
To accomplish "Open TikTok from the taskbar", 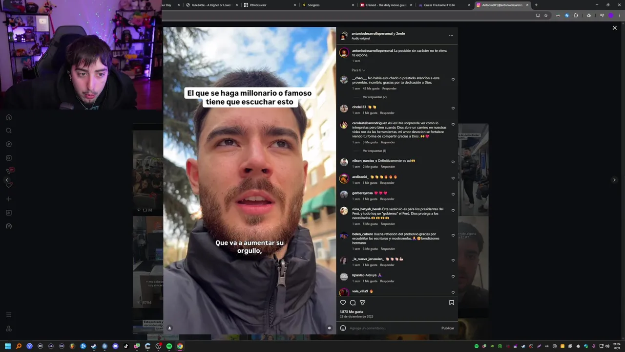I will click(126, 346).
